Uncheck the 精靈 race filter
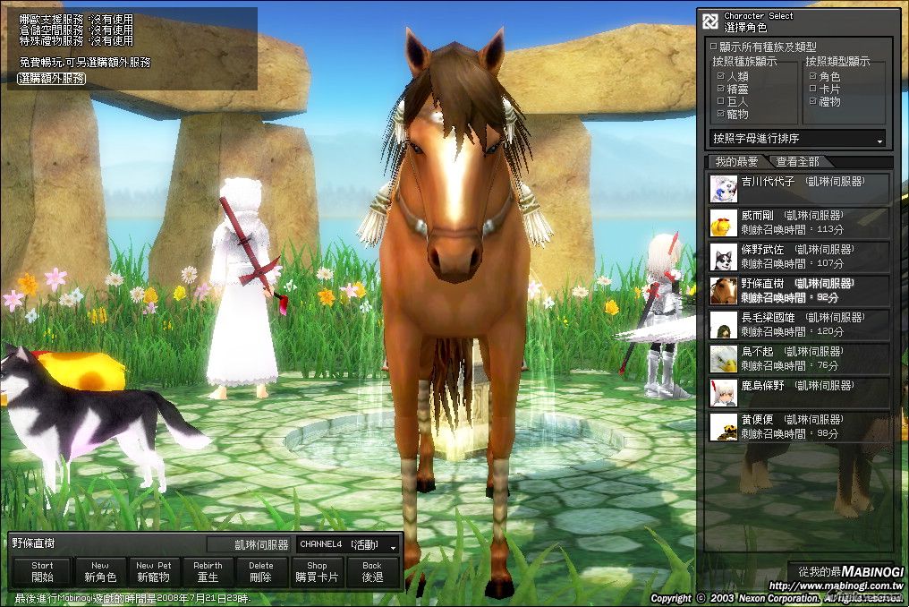 click(x=720, y=89)
